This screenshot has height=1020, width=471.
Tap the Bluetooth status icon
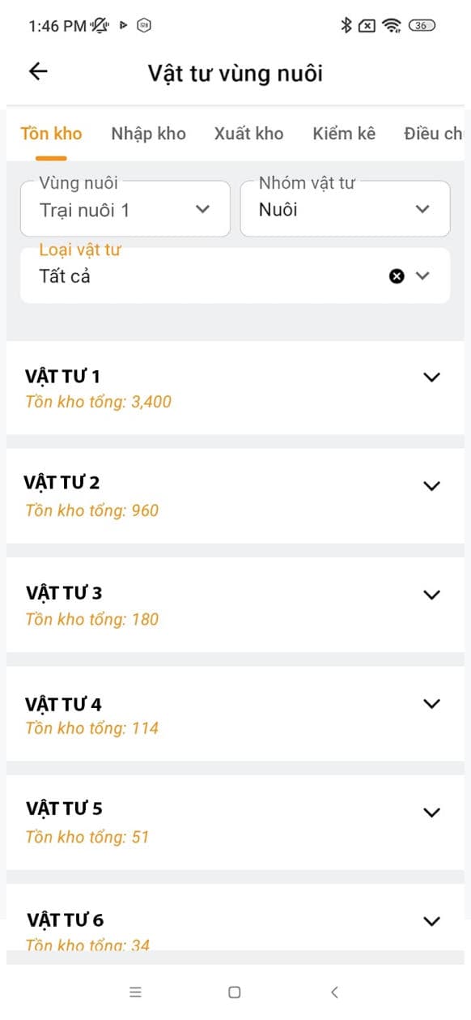(x=346, y=25)
